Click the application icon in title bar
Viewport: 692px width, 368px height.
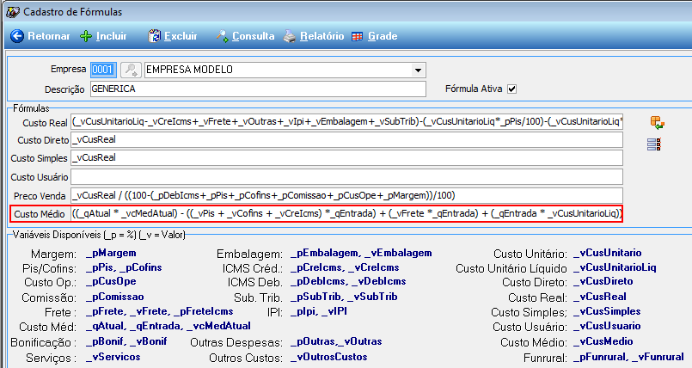[x=12, y=12]
